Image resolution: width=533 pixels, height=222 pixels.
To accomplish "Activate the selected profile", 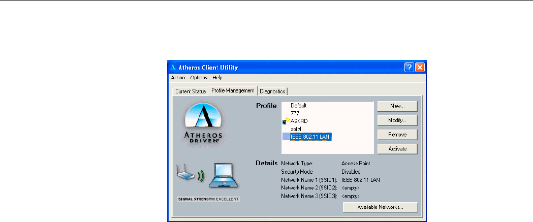I will point(397,149).
